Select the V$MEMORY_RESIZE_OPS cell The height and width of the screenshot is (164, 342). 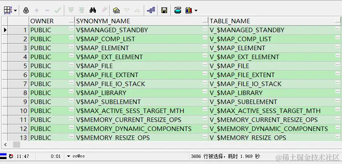pos(141,137)
